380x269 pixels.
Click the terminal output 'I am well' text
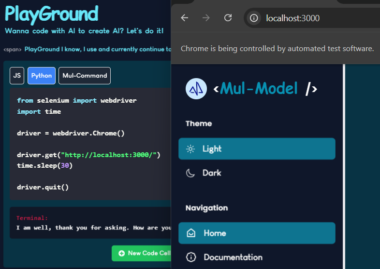pyautogui.click(x=94, y=228)
